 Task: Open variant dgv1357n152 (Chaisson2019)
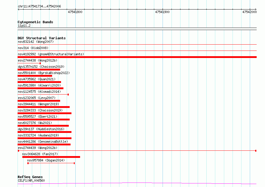(41, 67)
